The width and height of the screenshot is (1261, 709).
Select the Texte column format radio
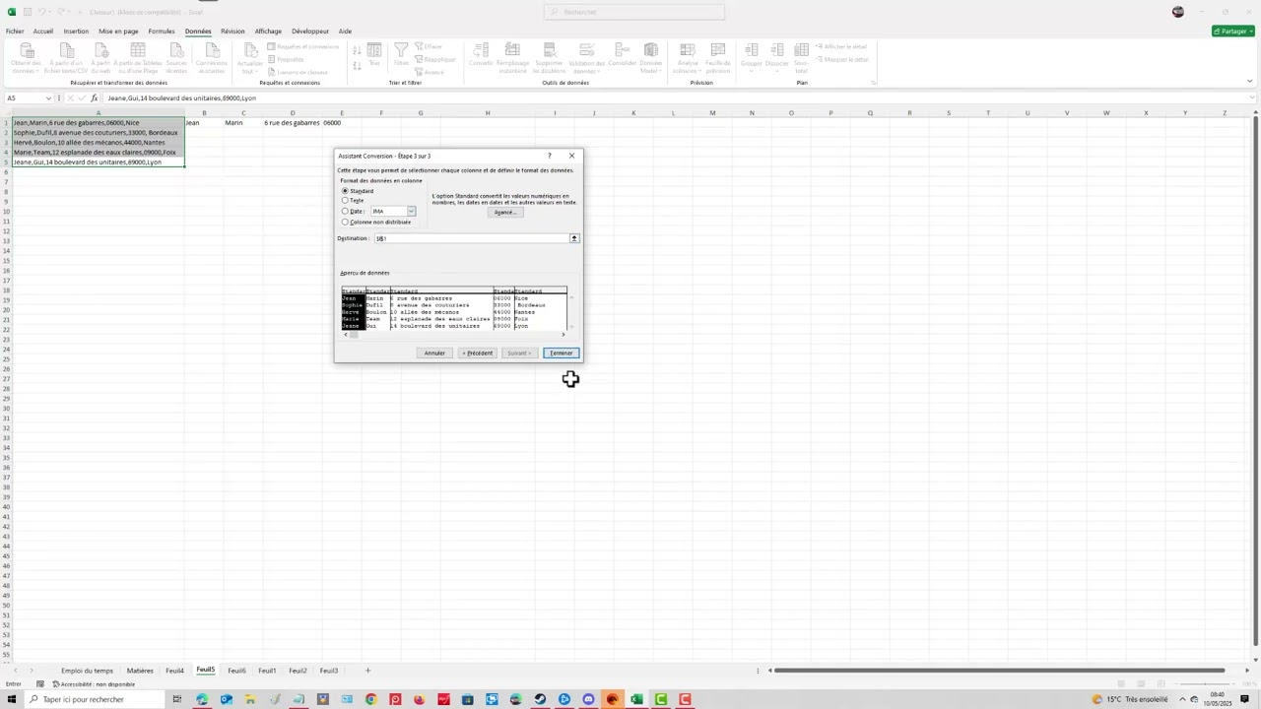[345, 201]
